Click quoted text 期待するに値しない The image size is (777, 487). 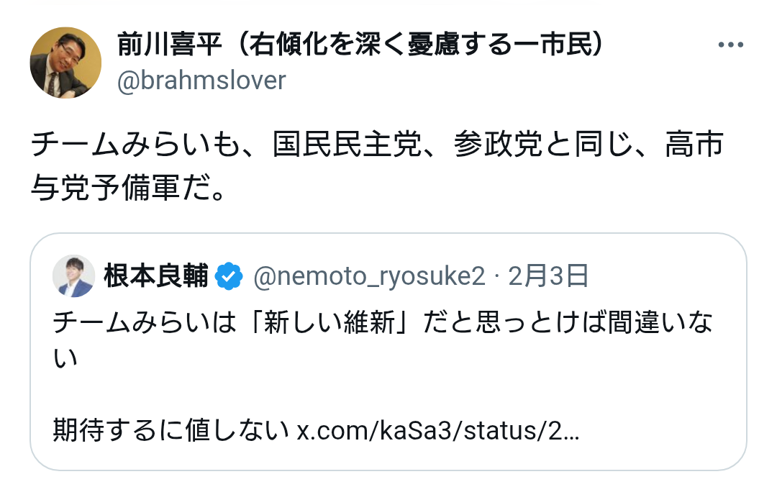pyautogui.click(x=171, y=431)
